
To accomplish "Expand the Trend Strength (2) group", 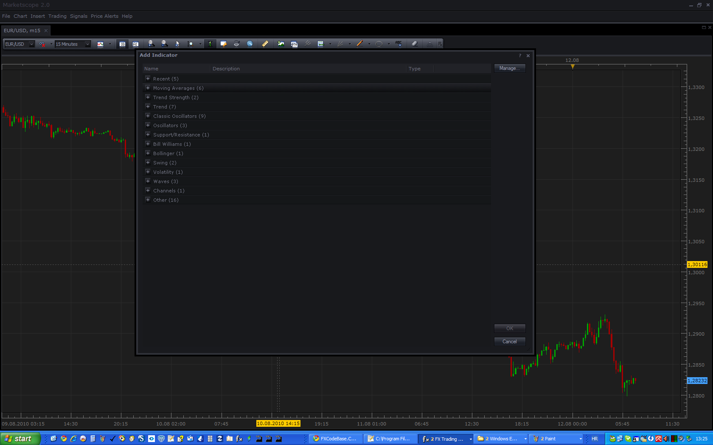I will tap(148, 97).
